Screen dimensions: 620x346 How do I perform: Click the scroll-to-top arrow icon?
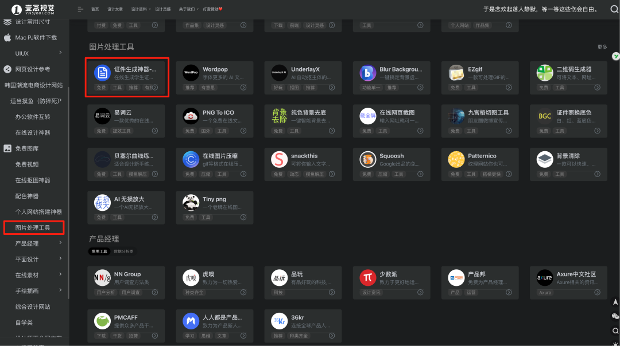615,302
